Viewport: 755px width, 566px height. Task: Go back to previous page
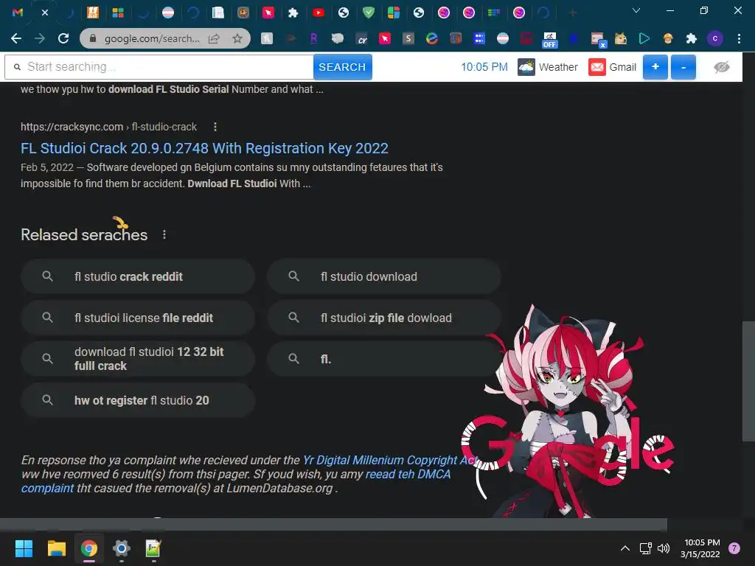coord(16,38)
